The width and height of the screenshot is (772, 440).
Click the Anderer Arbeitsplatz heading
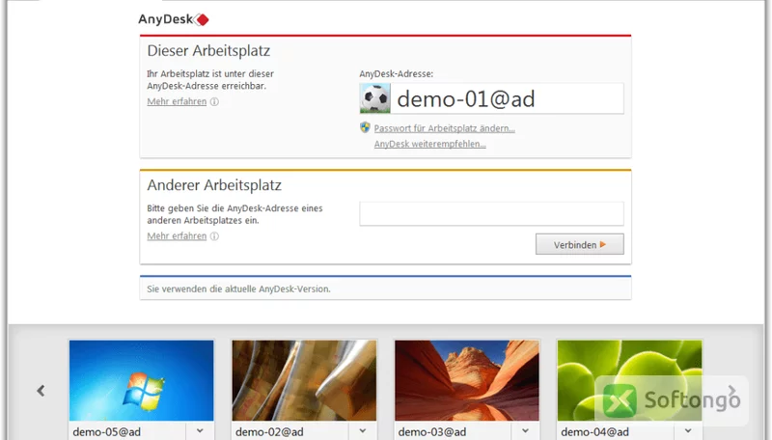[x=214, y=185]
